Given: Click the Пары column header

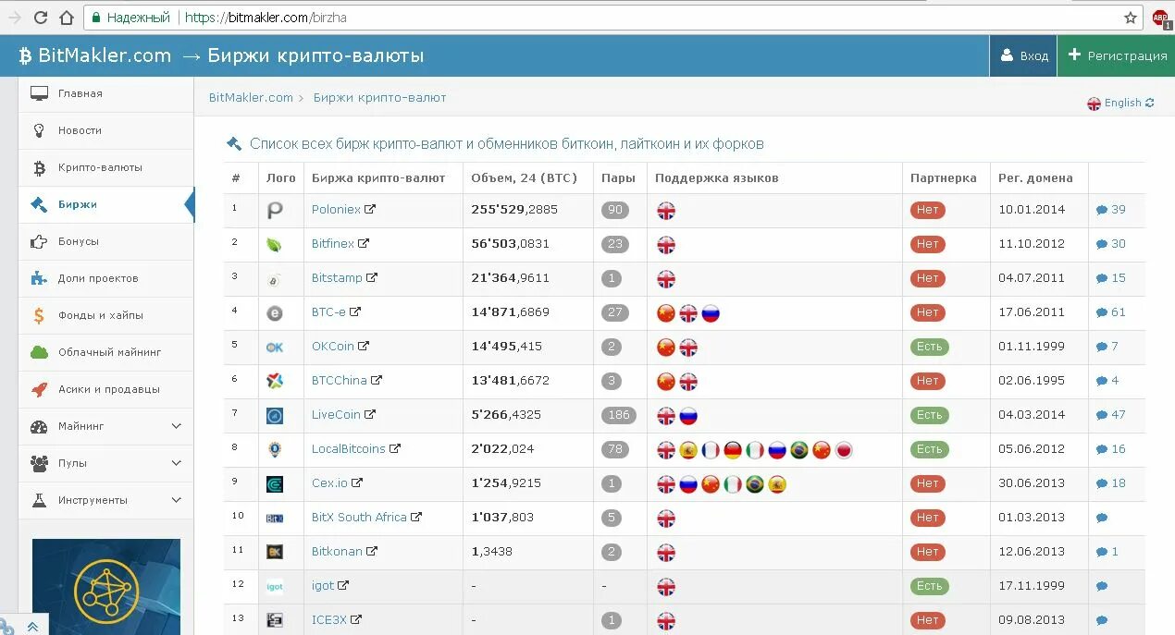Looking at the screenshot, I should pyautogui.click(x=618, y=178).
